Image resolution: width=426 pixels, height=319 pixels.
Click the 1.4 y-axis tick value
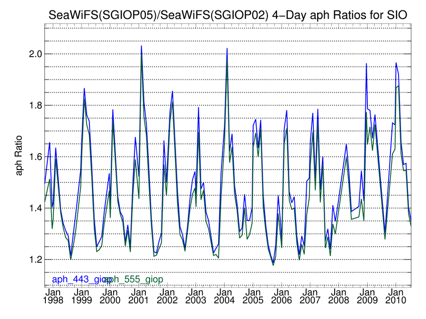(x=35, y=208)
